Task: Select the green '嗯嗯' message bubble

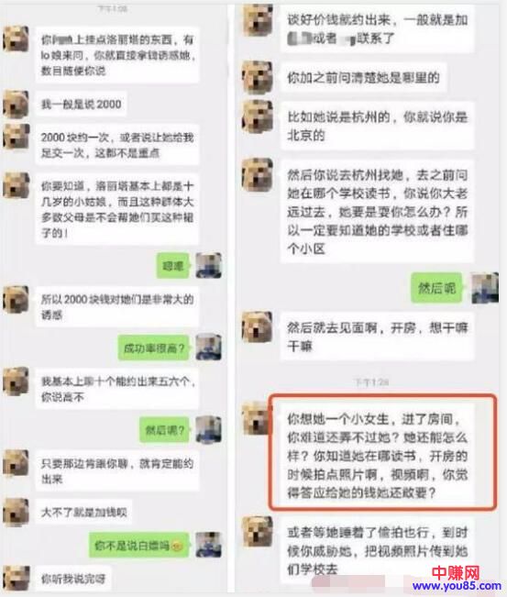Action: (x=173, y=265)
